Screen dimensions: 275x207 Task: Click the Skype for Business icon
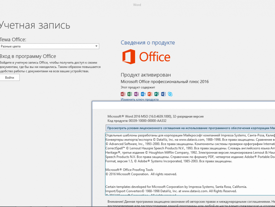click(170, 94)
